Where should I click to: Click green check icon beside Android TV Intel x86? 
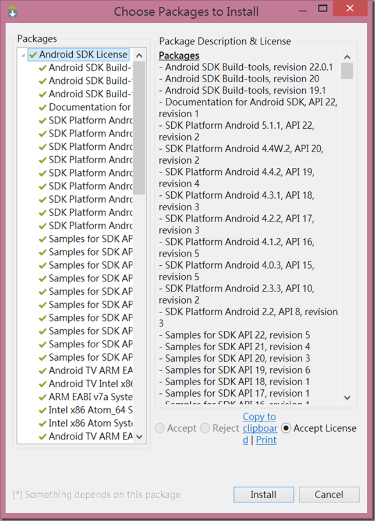tap(43, 384)
